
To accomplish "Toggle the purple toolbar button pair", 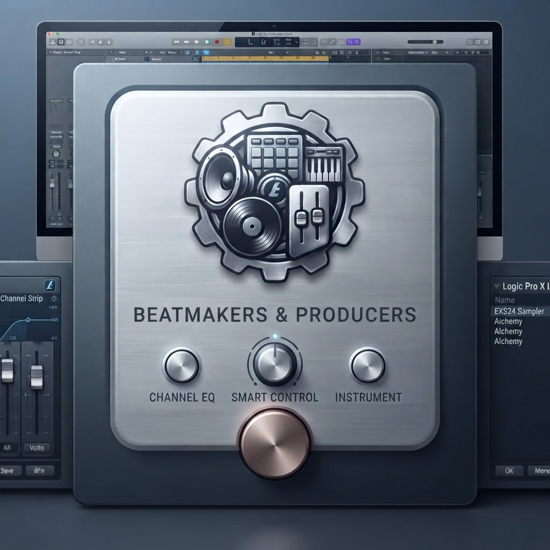I will 353,42.
